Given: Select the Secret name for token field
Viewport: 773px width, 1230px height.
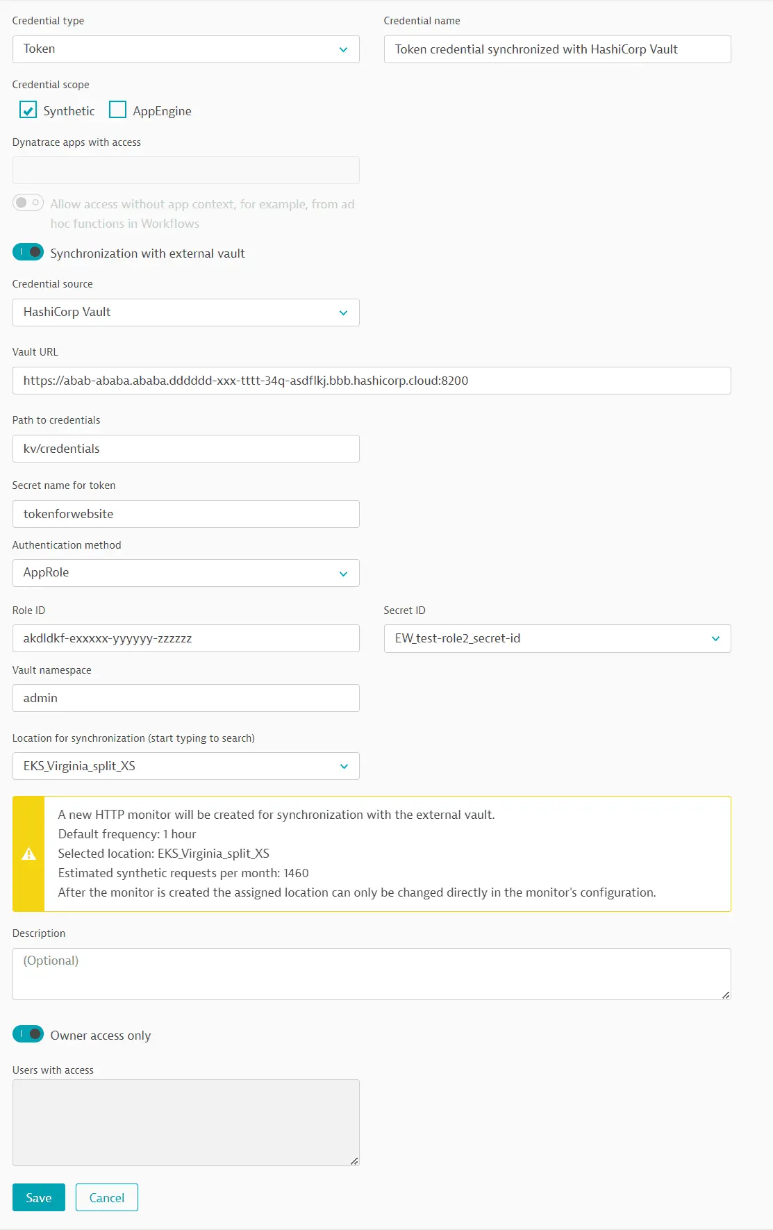Looking at the screenshot, I should (x=185, y=514).
